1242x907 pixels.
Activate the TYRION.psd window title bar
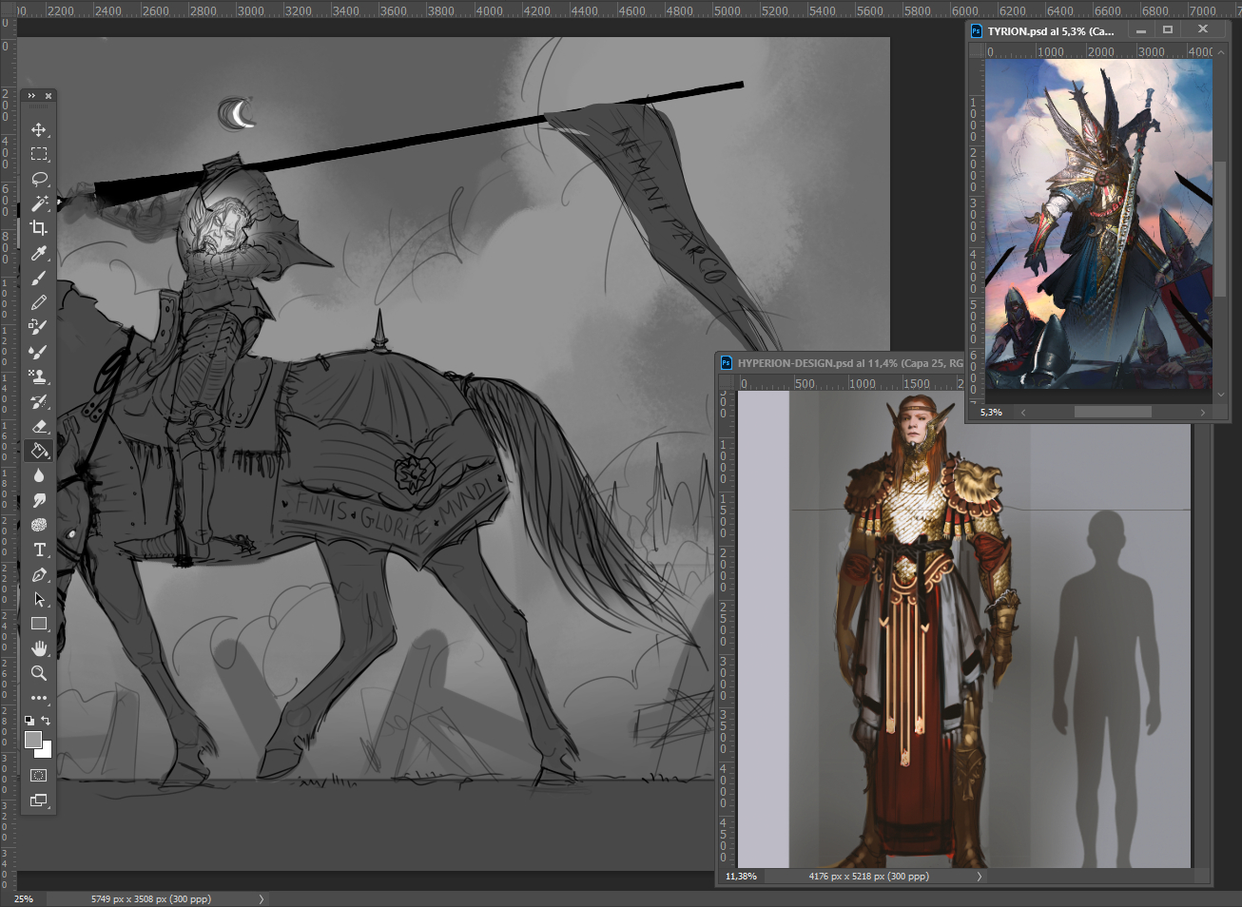pos(1051,30)
